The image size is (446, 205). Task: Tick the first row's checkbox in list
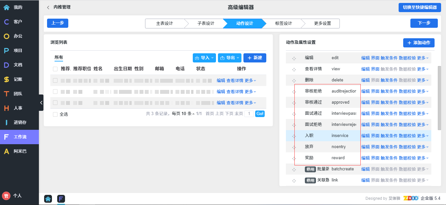click(x=55, y=80)
